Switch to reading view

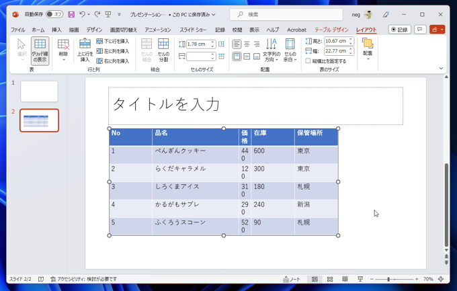tap(345, 280)
